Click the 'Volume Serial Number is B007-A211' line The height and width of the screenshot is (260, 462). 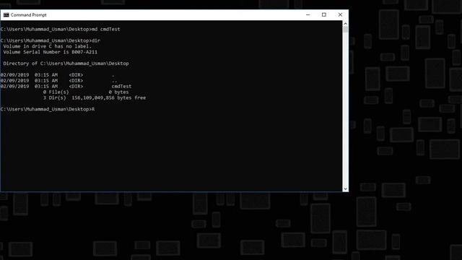coord(50,52)
